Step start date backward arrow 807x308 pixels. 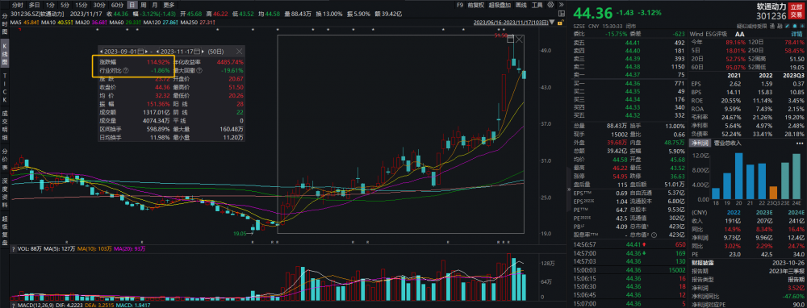tap(102, 52)
